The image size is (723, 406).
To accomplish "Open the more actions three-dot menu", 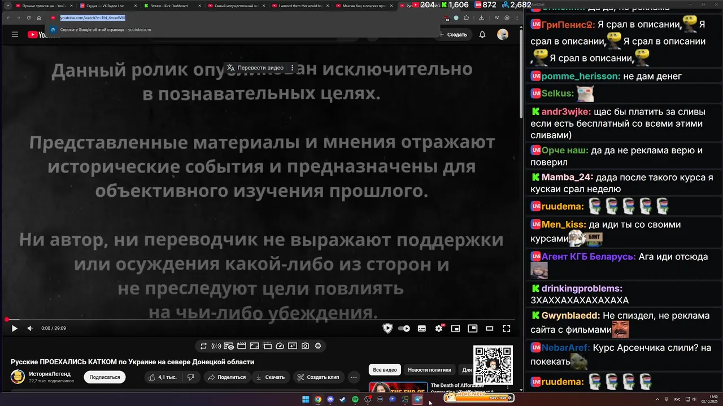I will tap(354, 377).
